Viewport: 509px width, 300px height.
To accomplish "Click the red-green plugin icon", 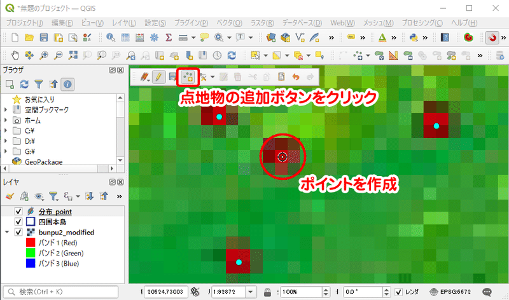I will 468,37.
